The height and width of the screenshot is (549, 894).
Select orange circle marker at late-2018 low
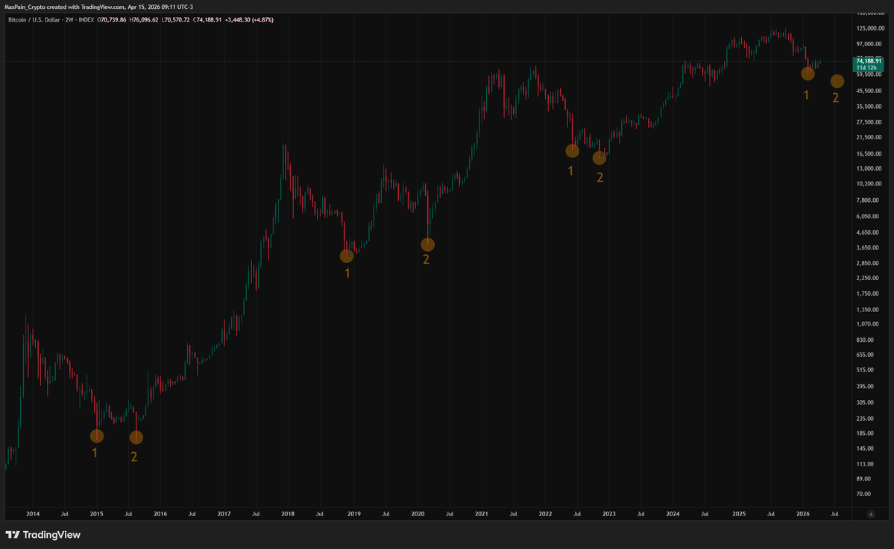point(347,256)
